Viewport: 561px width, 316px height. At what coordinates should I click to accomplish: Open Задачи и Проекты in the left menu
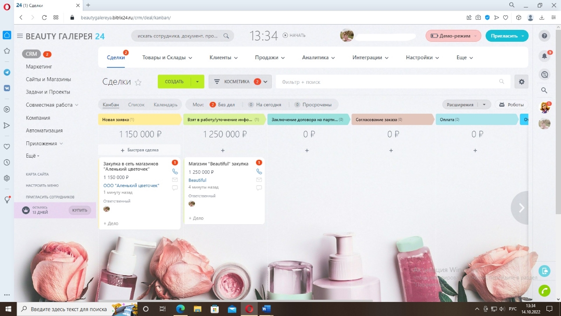(x=48, y=92)
